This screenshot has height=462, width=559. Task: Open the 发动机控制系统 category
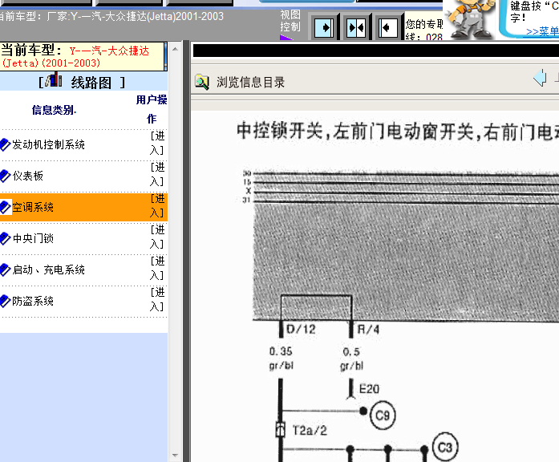(48, 144)
